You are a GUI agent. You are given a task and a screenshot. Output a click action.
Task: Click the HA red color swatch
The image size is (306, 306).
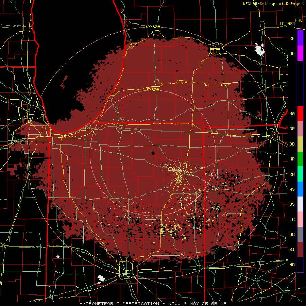(300, 114)
